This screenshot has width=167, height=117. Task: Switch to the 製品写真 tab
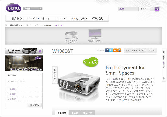tap(88, 113)
